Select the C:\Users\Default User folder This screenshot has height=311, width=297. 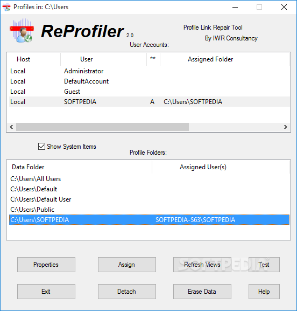coord(149,199)
